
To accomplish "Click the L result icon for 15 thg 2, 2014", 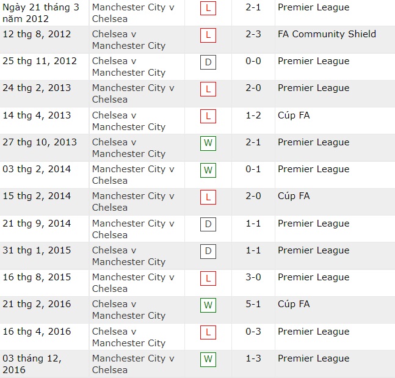I will (208, 197).
